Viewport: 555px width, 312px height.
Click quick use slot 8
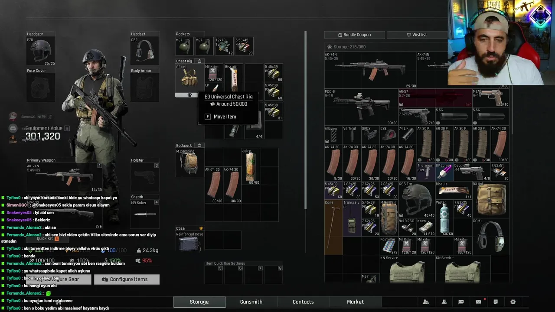click(273, 275)
